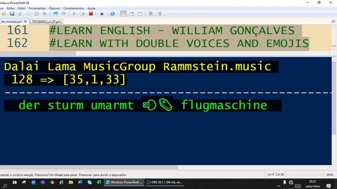This screenshot has height=189, width=337.
Task: Open File Explorer from the taskbar
Action: click(71, 182)
